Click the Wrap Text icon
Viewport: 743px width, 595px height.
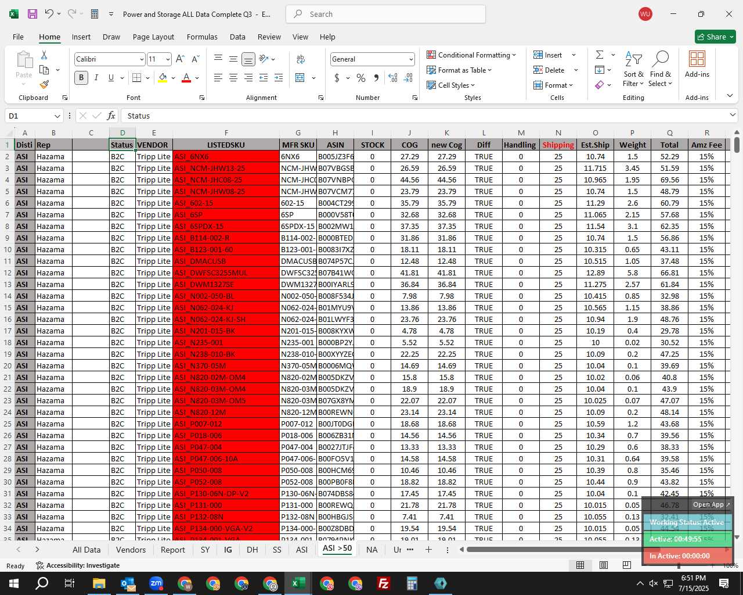(301, 59)
